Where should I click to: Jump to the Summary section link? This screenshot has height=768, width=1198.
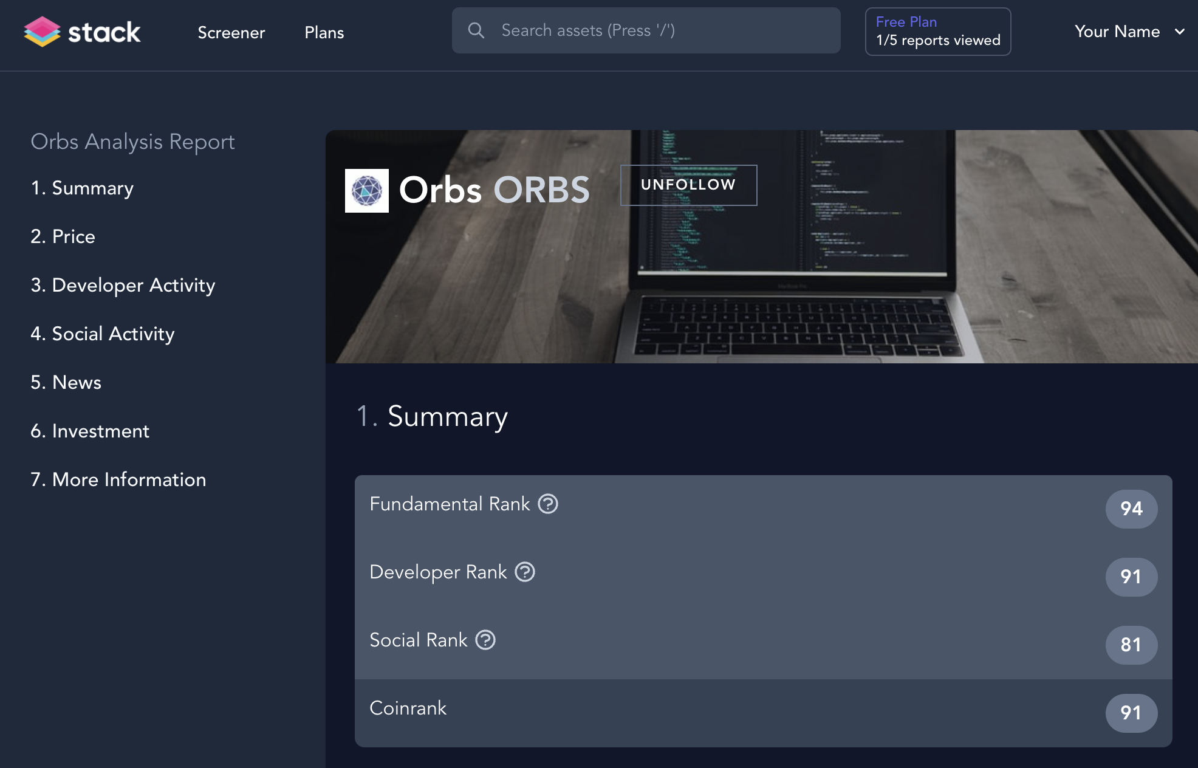pyautogui.click(x=82, y=188)
